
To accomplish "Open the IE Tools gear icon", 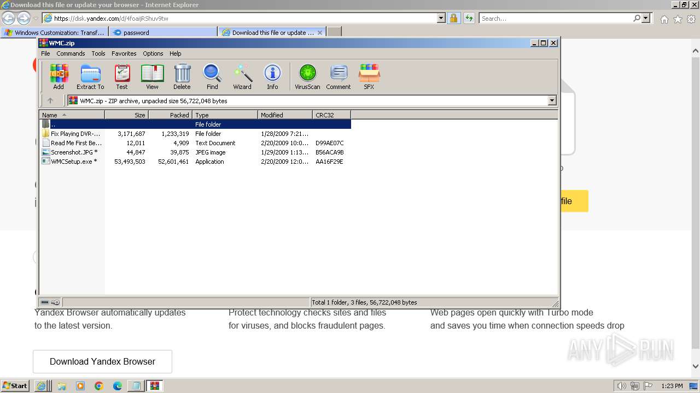I will (x=691, y=19).
